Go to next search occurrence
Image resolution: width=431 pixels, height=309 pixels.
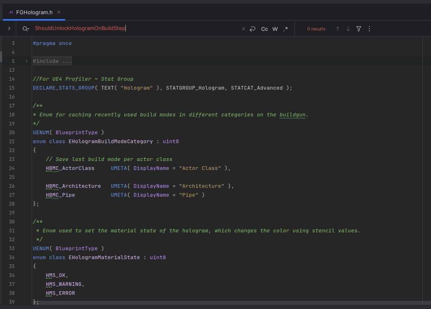point(348,29)
